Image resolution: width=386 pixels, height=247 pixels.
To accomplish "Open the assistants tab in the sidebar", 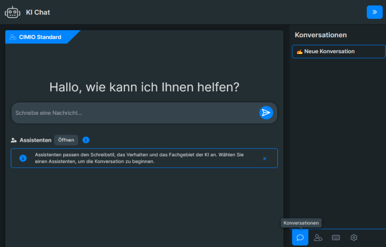I will [x=318, y=237].
